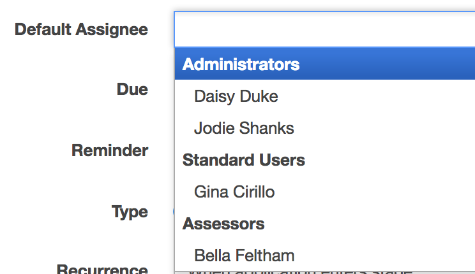Viewport: 475px width, 274px height.
Task: Select Daisy Duke as the assignee
Action: [236, 96]
